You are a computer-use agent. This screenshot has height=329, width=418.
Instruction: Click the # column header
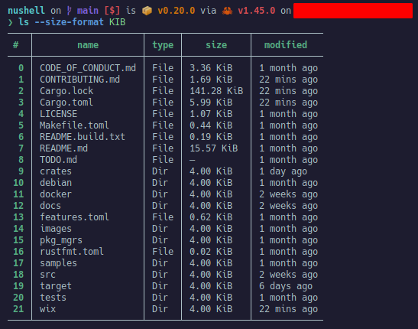point(16,45)
